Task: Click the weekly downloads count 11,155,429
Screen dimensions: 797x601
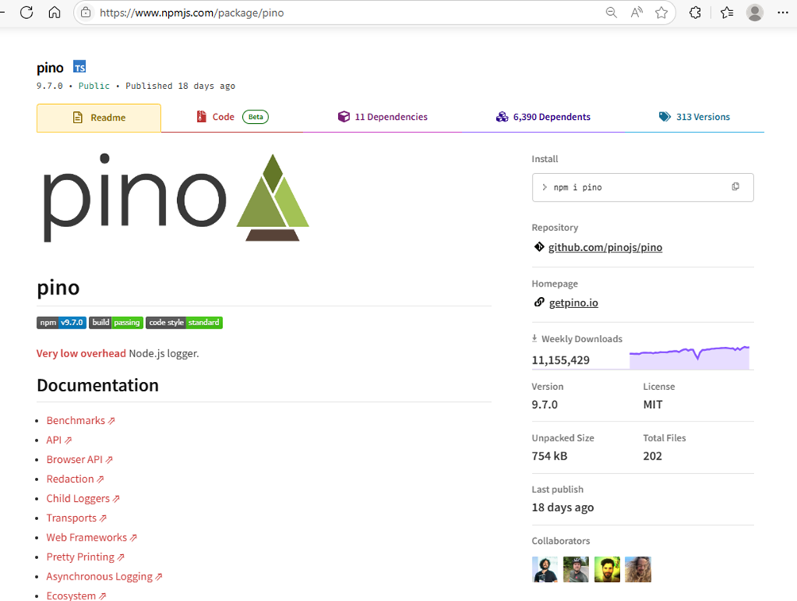Action: coord(560,360)
